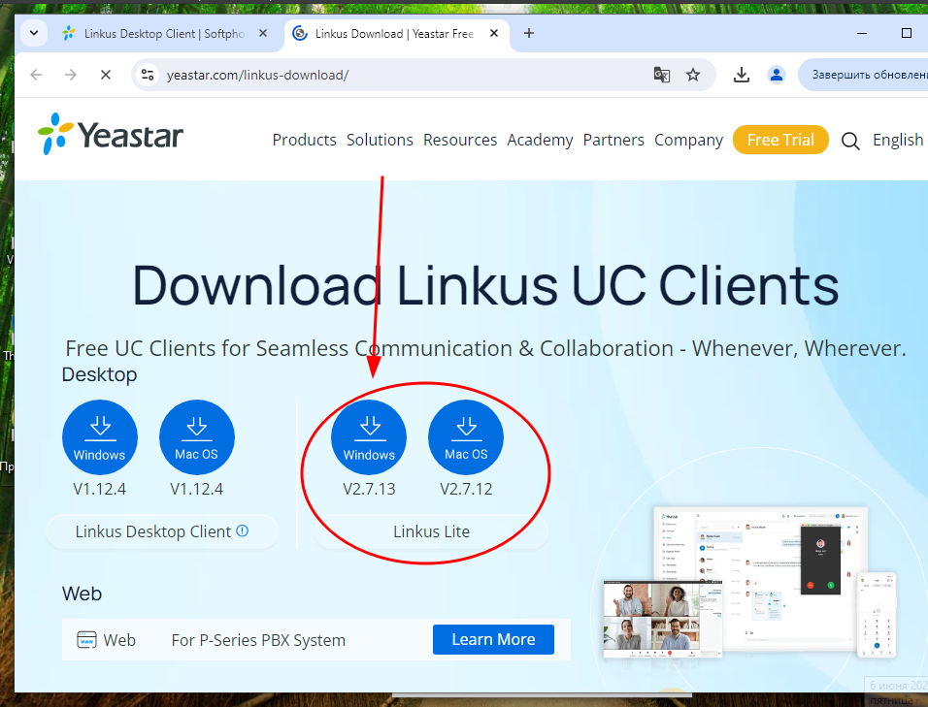Open the site search magnifier
928x707 pixels.
coord(850,141)
